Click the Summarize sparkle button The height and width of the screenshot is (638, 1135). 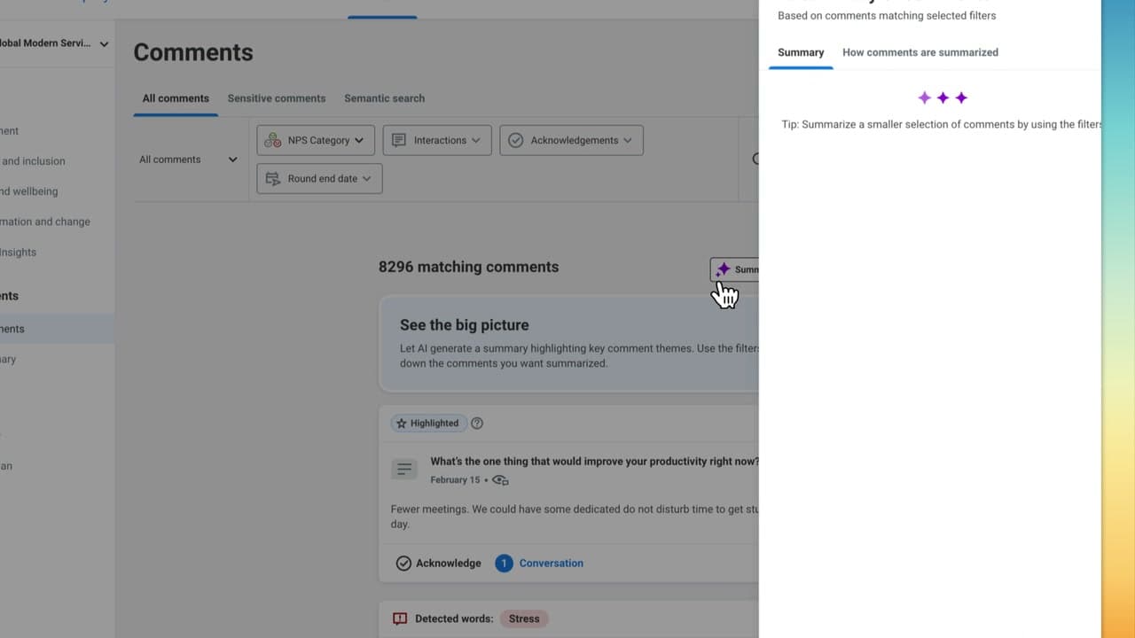pyautogui.click(x=734, y=269)
